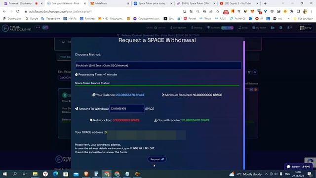Click the Request button
Image resolution: width=316 pixels, height=178 pixels.
[157, 159]
